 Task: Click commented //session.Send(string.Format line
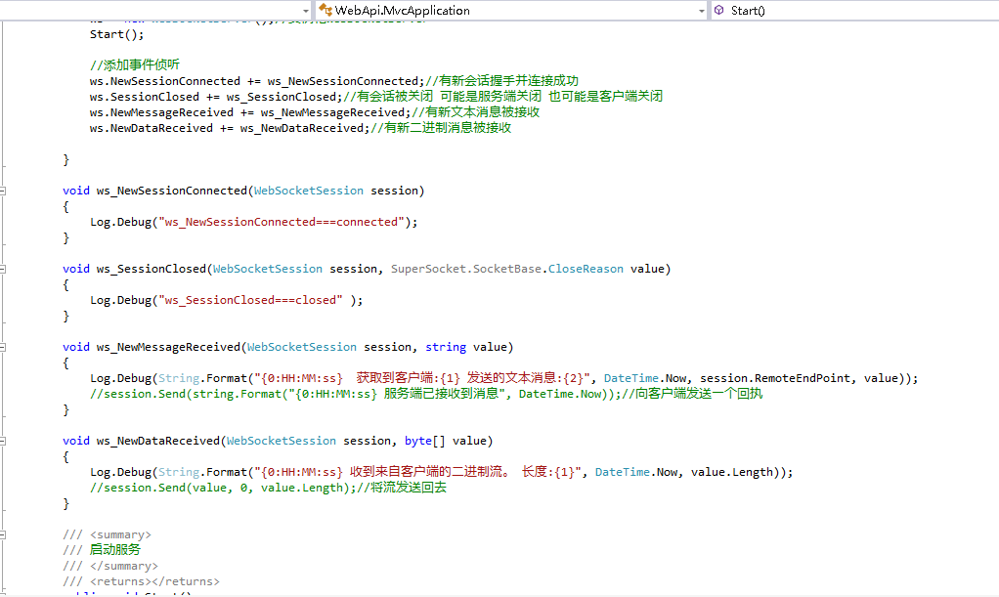point(425,394)
